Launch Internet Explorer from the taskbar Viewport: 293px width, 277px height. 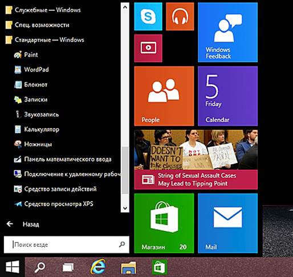[x=98, y=267]
